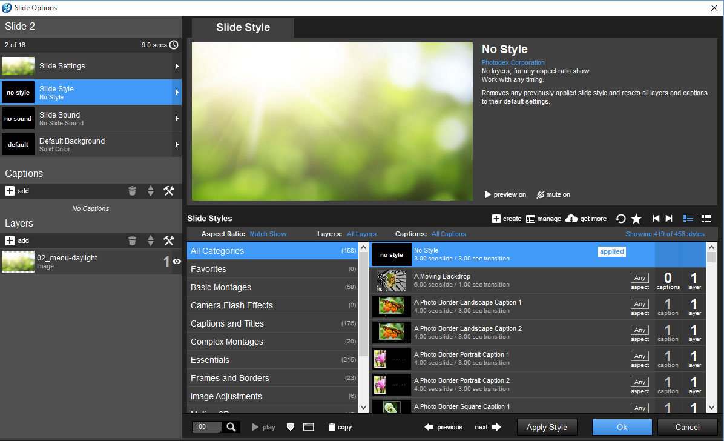The width and height of the screenshot is (724, 441).
Task: Toggle preview on
Action: tap(505, 194)
